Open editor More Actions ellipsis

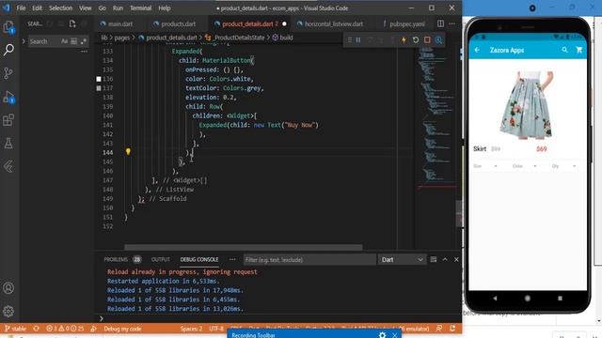pyautogui.click(x=452, y=23)
